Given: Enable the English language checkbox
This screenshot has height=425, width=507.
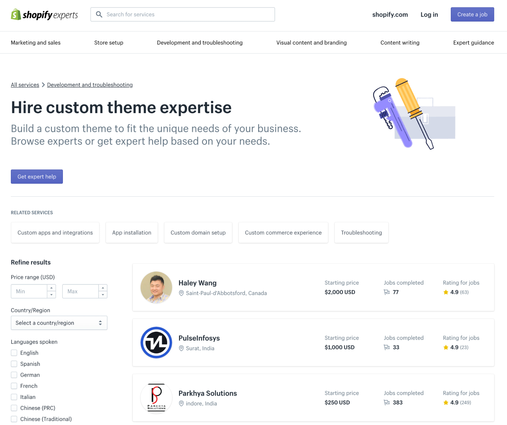Looking at the screenshot, I should pos(14,353).
